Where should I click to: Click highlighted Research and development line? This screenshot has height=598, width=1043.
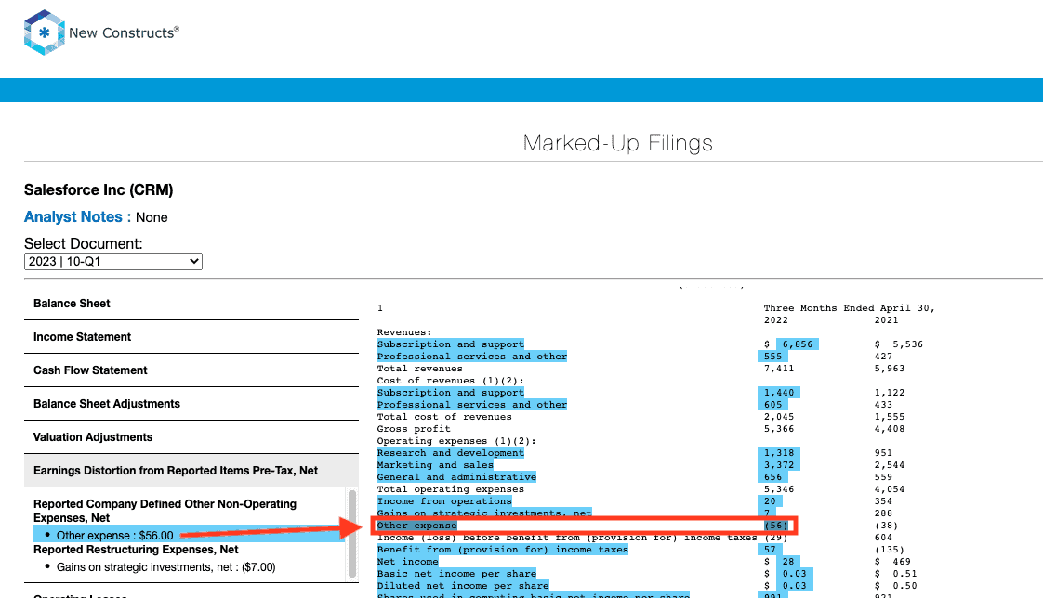coord(450,453)
